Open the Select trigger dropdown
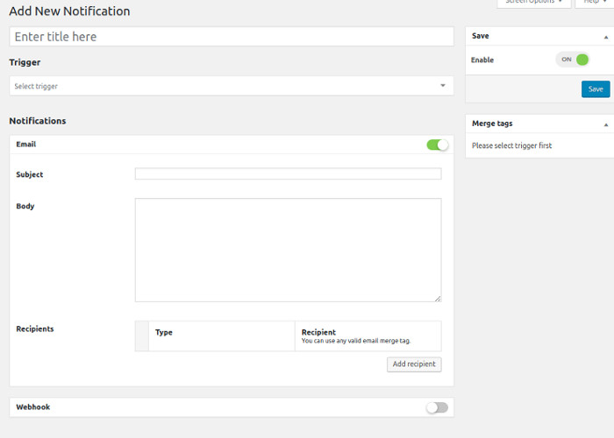Image resolution: width=614 pixels, height=438 pixels. coord(232,86)
